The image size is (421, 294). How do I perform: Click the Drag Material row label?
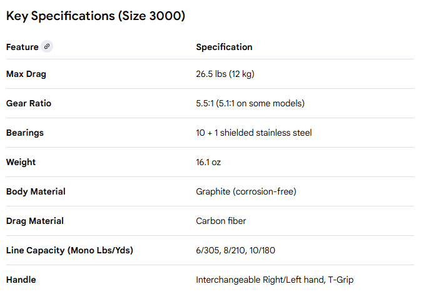(35, 221)
